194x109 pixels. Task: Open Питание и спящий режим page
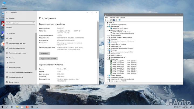tap(18, 53)
